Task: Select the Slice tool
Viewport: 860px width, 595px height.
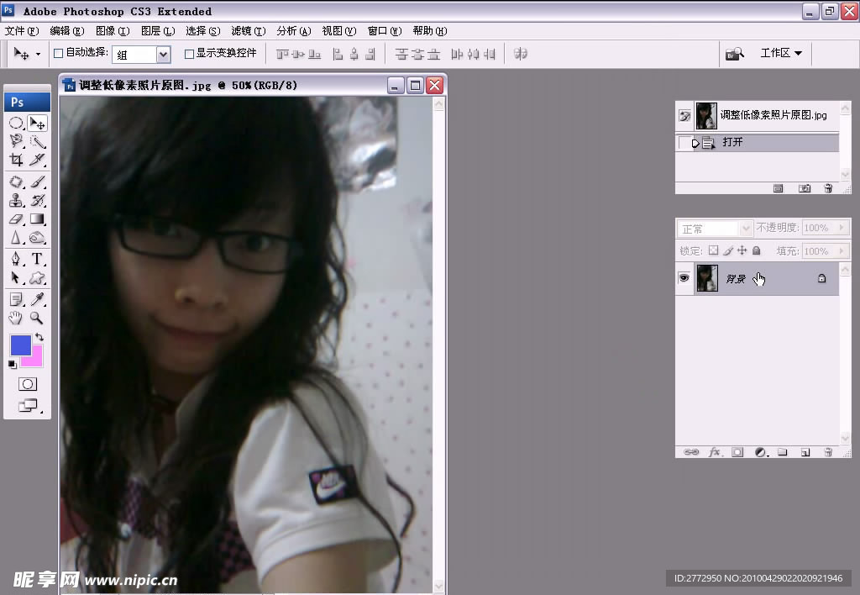Action: pyautogui.click(x=37, y=160)
